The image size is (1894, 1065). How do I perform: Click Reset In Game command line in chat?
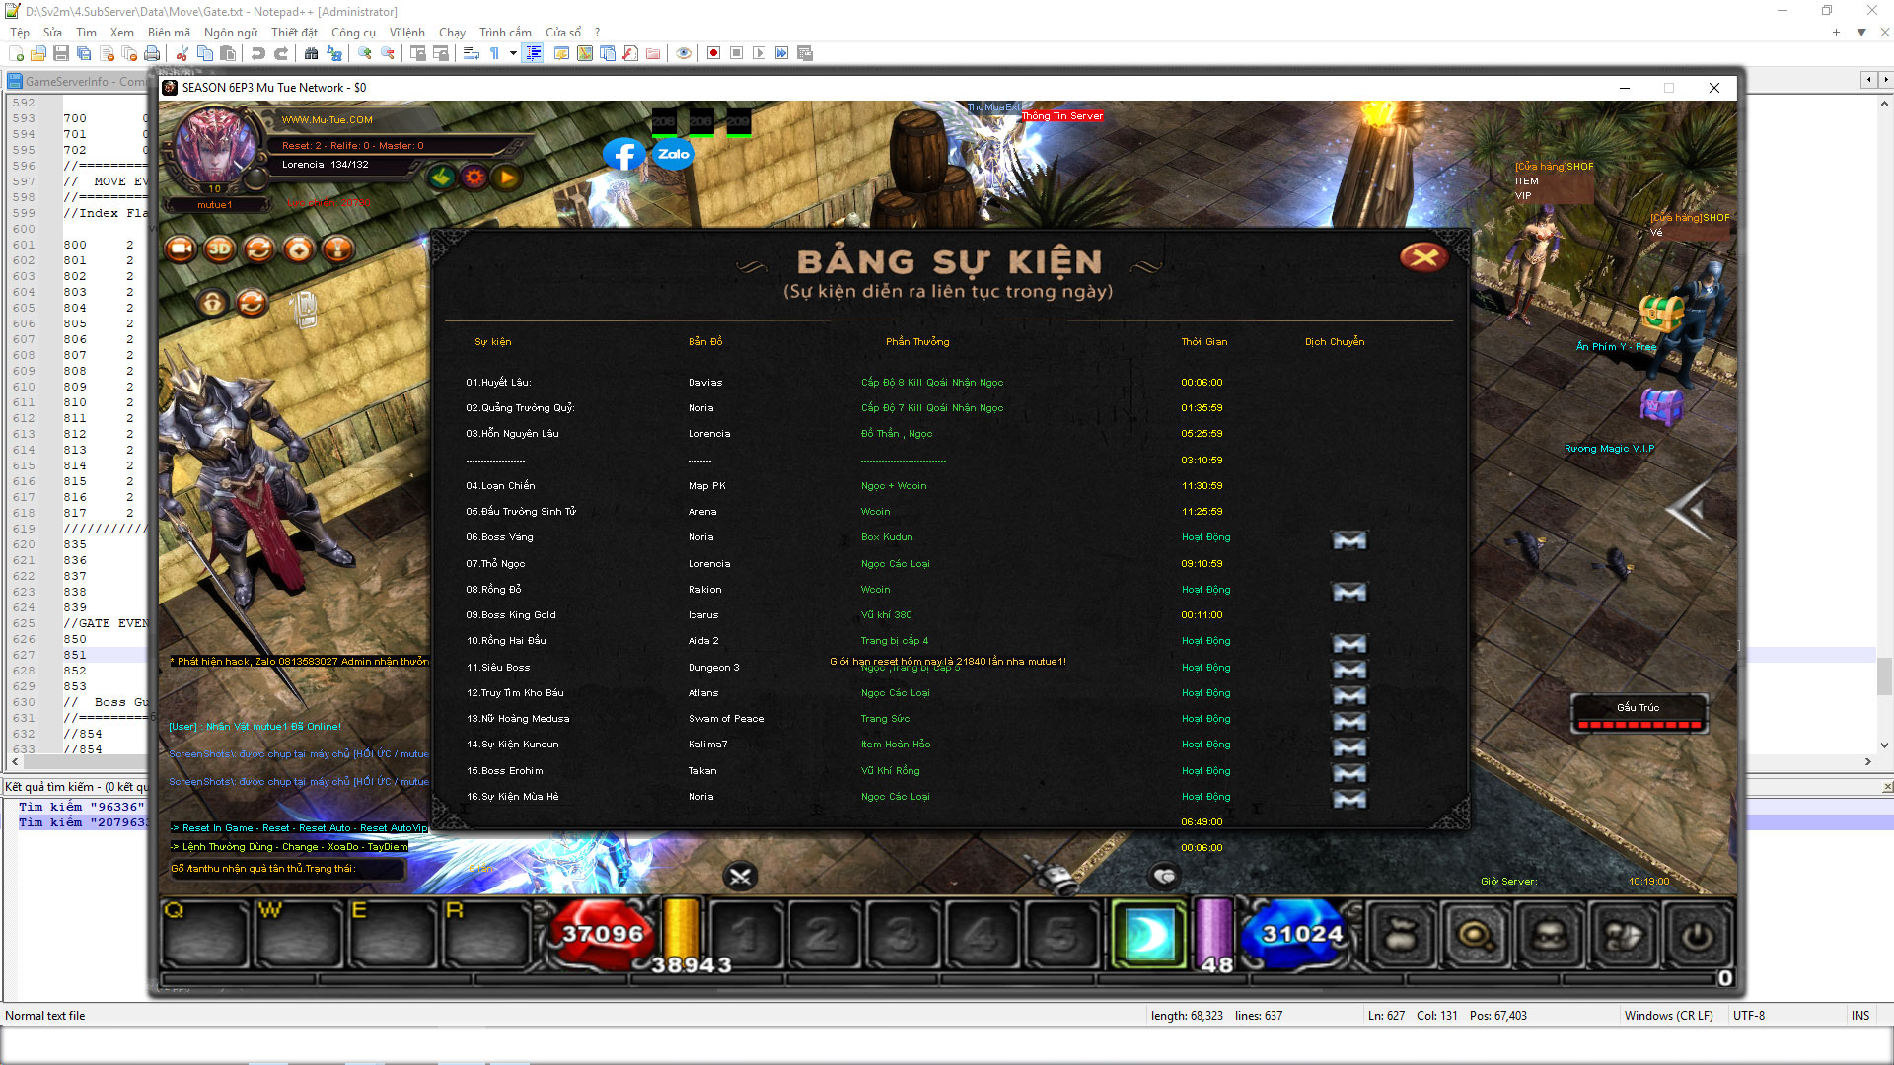tap(300, 828)
